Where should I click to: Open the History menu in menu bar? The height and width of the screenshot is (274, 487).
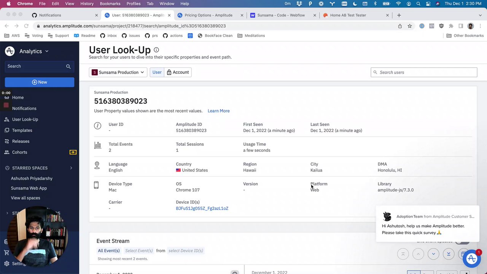87,4
